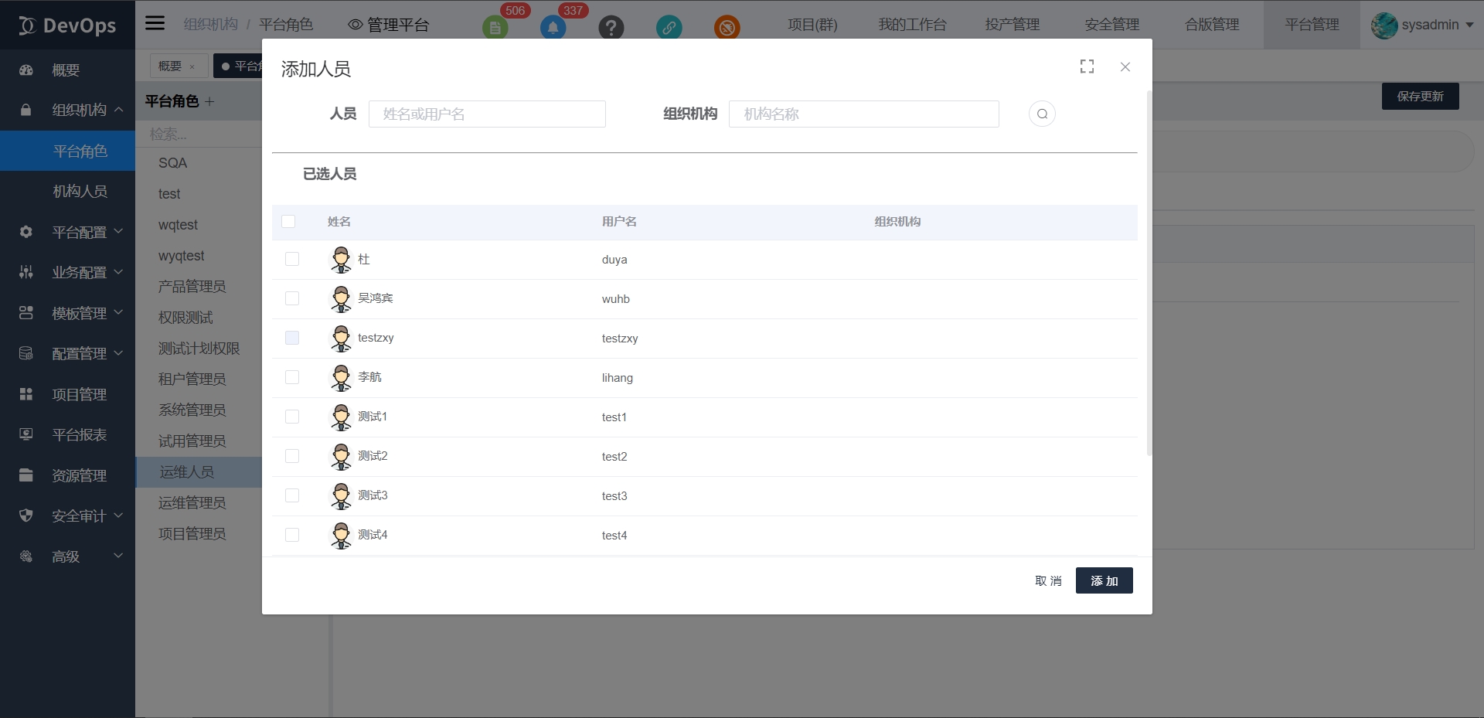
Task: Check the box for user wuhb
Action: [292, 298]
